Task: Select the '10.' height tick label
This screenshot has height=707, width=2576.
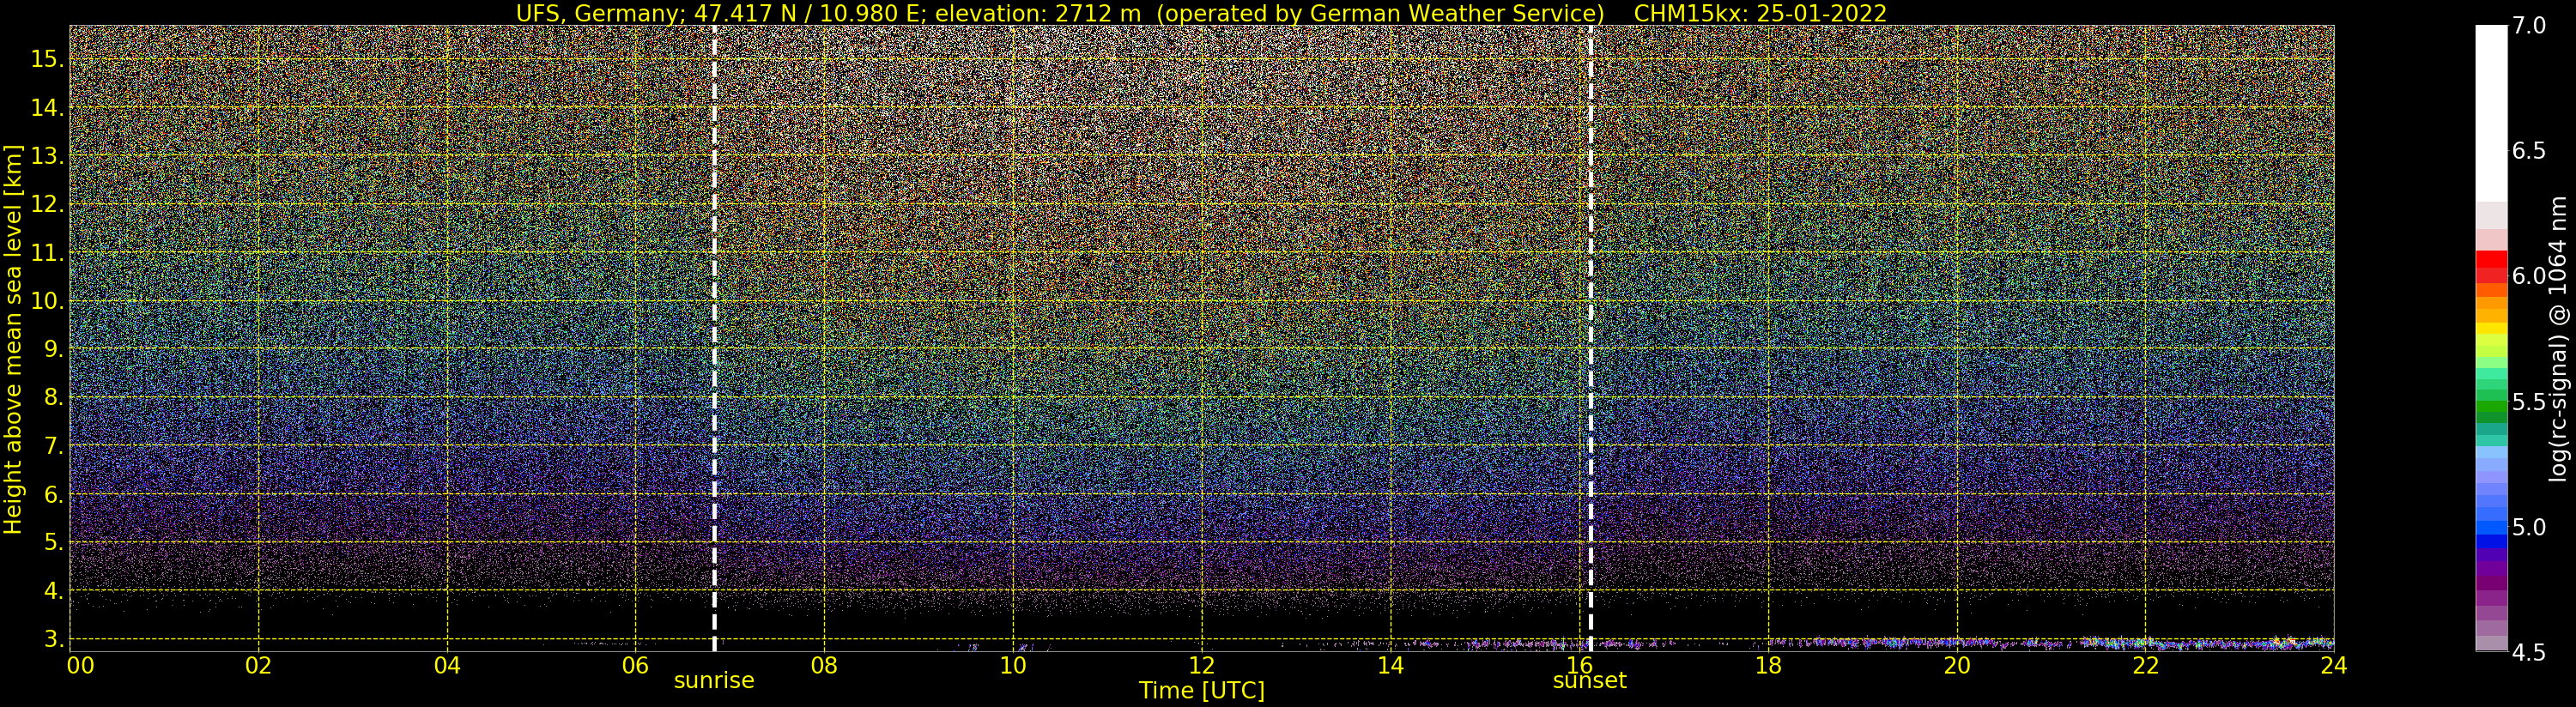Action: coord(46,300)
